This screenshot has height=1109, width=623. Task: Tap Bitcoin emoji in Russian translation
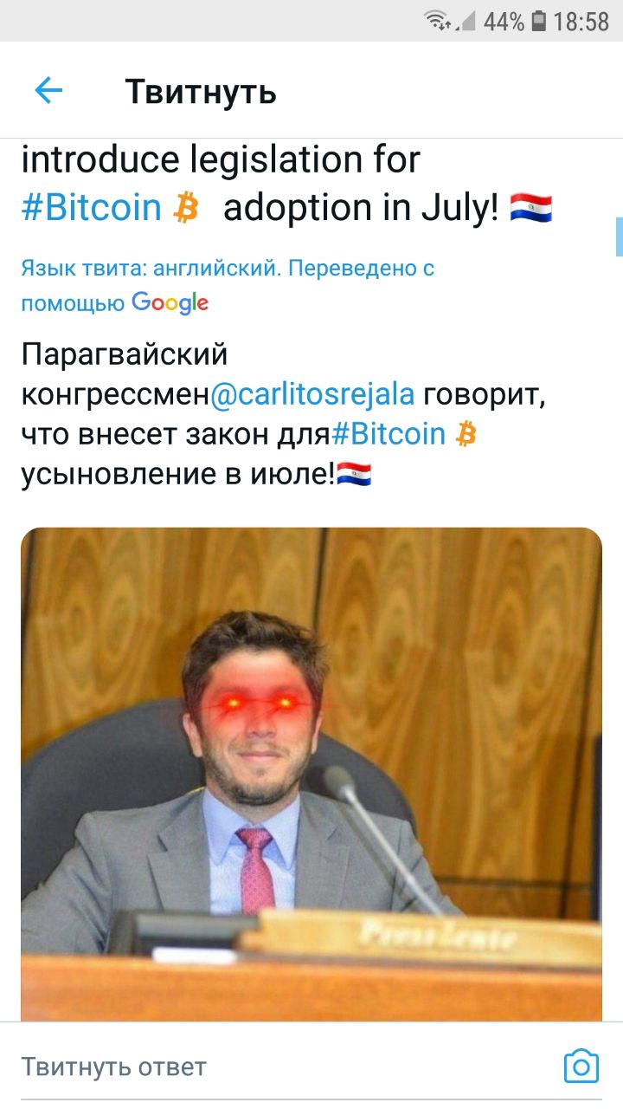point(466,433)
